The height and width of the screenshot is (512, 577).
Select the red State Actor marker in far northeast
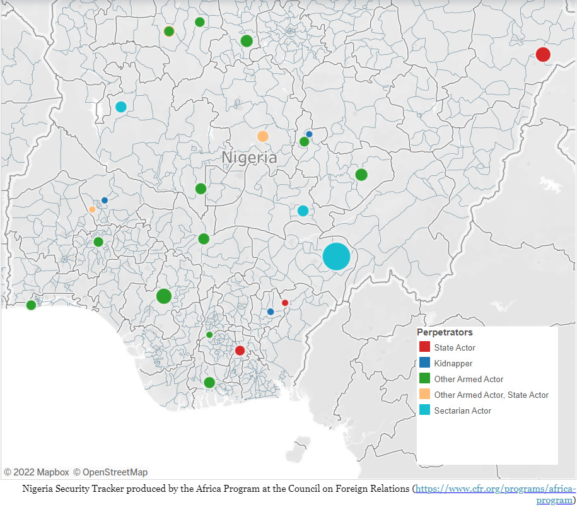[543, 54]
